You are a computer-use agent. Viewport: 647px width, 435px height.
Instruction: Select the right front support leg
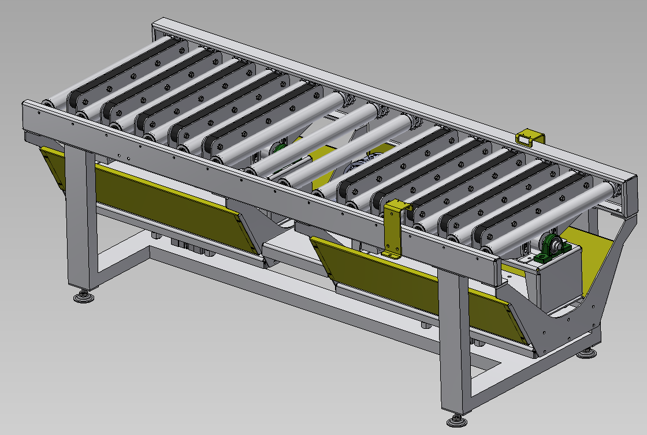tap(455, 342)
